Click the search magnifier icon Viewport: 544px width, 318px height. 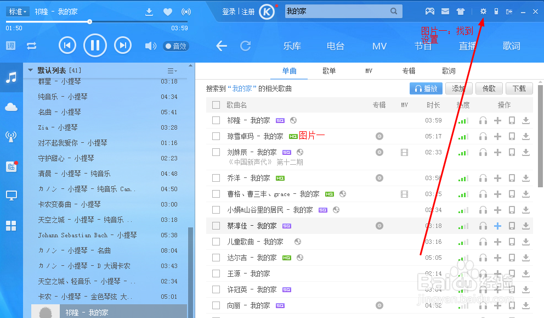(393, 11)
